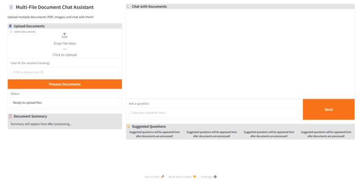Screen dimensions: 362x182
Task: Click the Status field showing Ready to upload files
Action: [65, 103]
